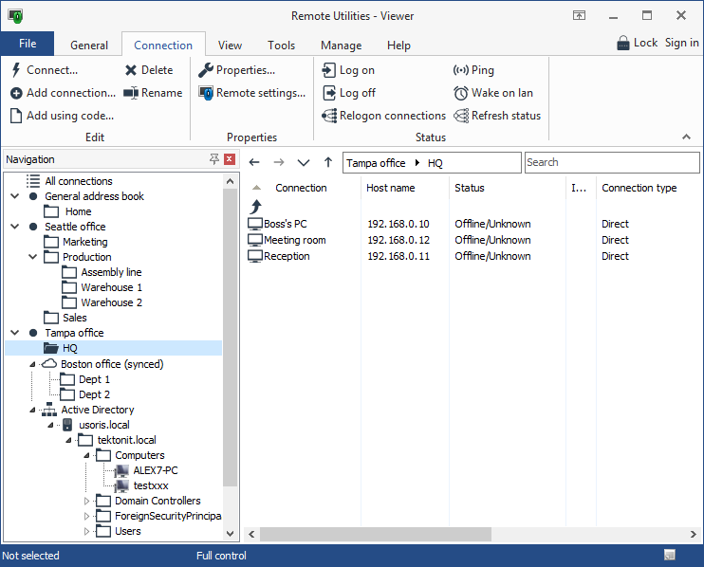704x567 pixels.
Task: Select Boss's PC computer icon
Action: [x=255, y=224]
